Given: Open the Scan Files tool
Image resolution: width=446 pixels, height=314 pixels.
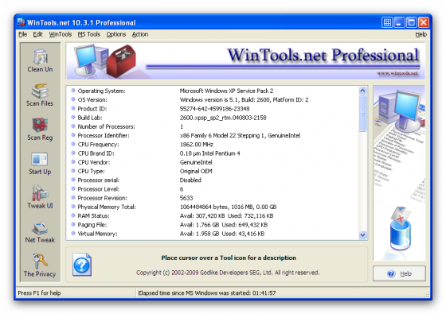Looking at the screenshot, I should (40, 95).
